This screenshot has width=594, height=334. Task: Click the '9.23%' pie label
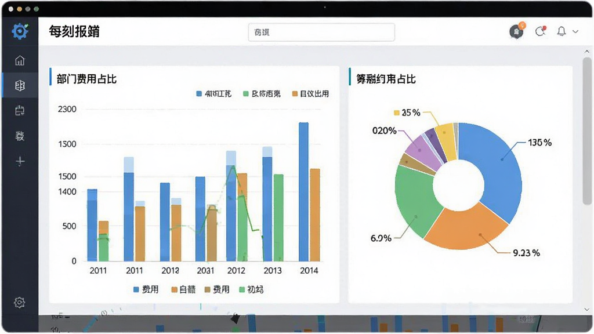[x=526, y=253]
